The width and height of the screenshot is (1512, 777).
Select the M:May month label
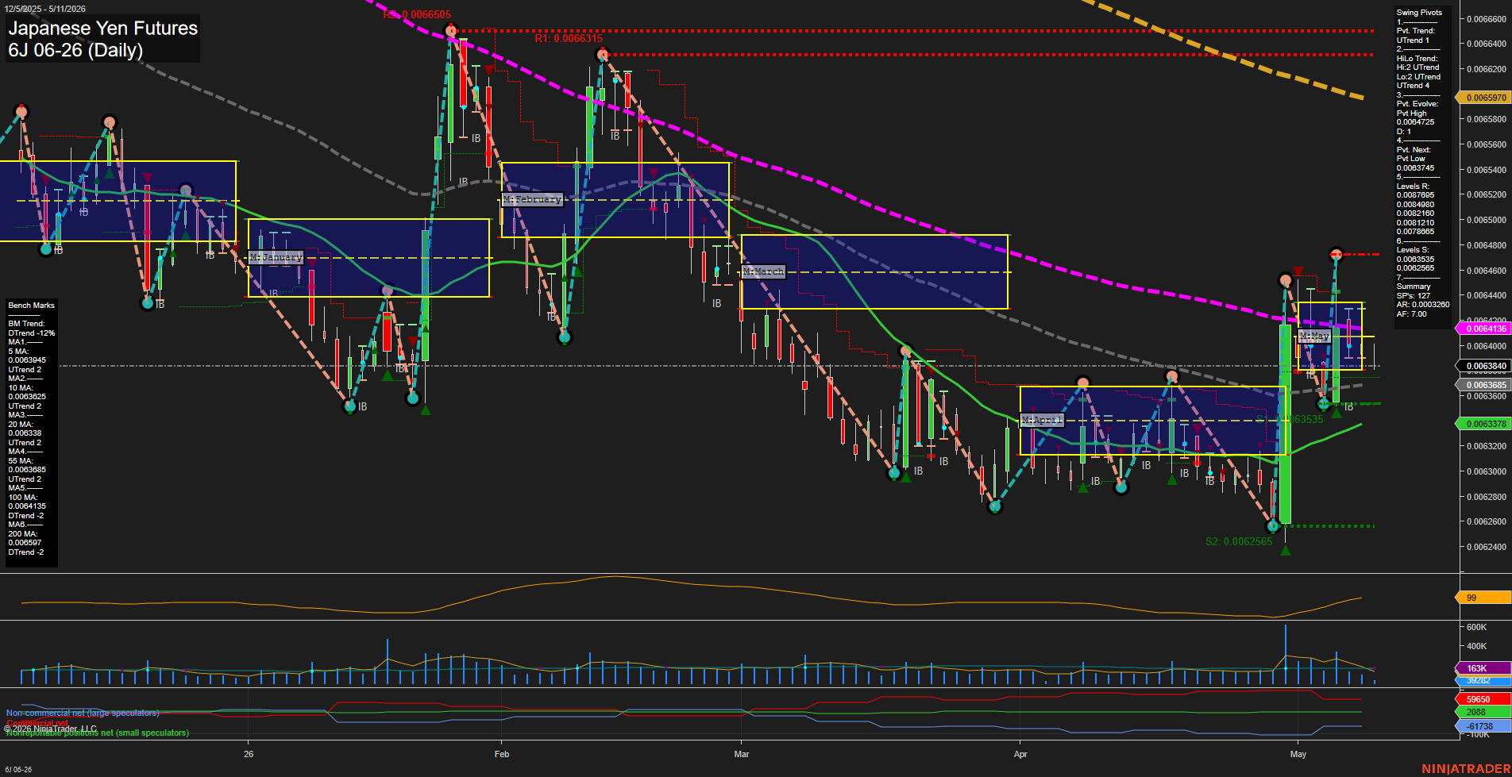pos(1314,336)
